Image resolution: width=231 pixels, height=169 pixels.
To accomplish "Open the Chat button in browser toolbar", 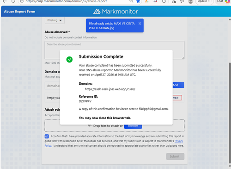I will pyautogui.click(x=223, y=1).
